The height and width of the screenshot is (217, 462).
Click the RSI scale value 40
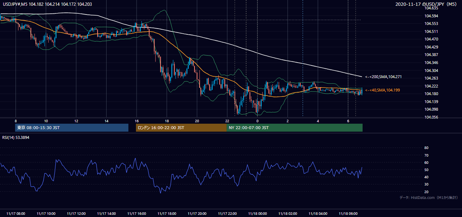pos(426,177)
